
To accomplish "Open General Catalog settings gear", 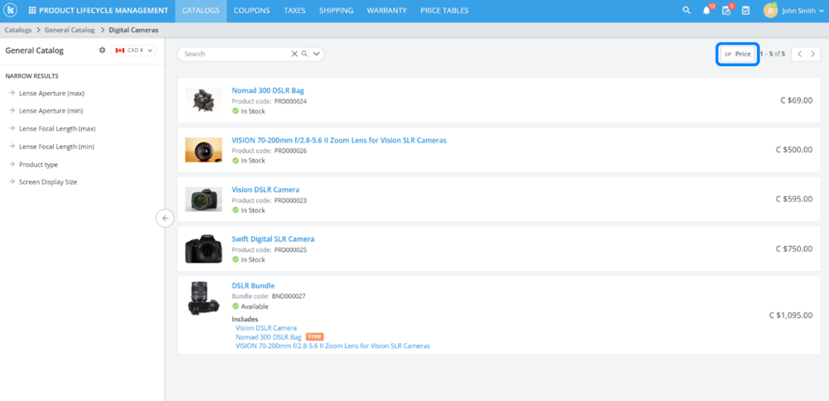I will tap(102, 51).
